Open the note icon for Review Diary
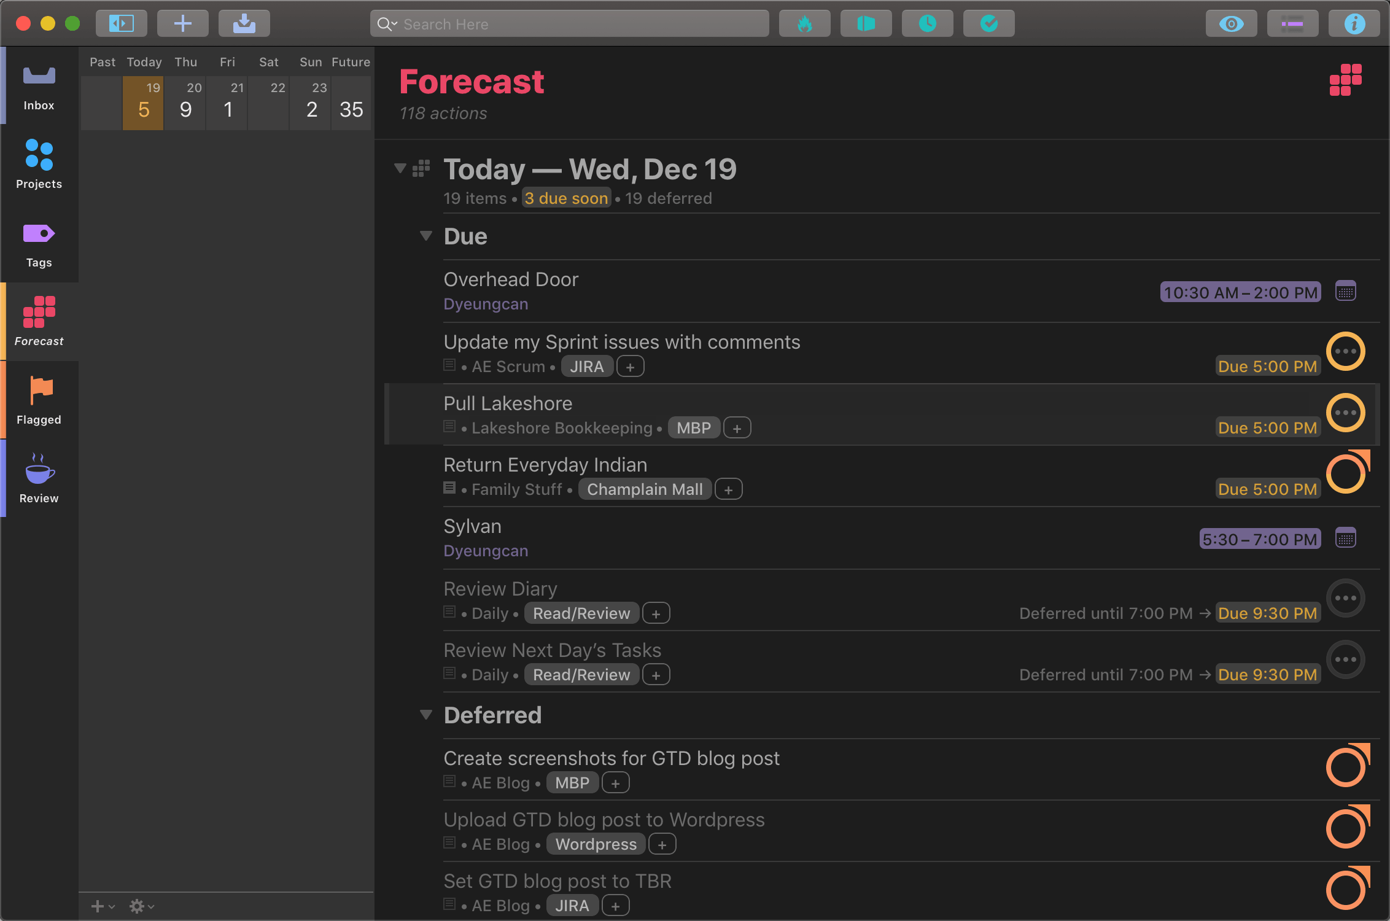This screenshot has width=1390, height=921. 449,612
